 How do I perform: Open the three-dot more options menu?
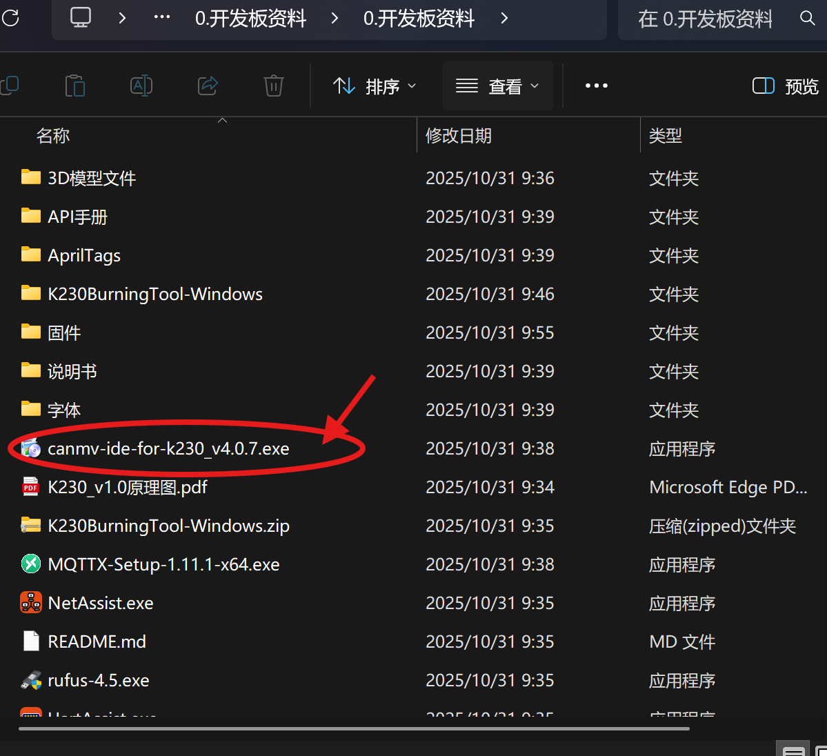click(596, 86)
